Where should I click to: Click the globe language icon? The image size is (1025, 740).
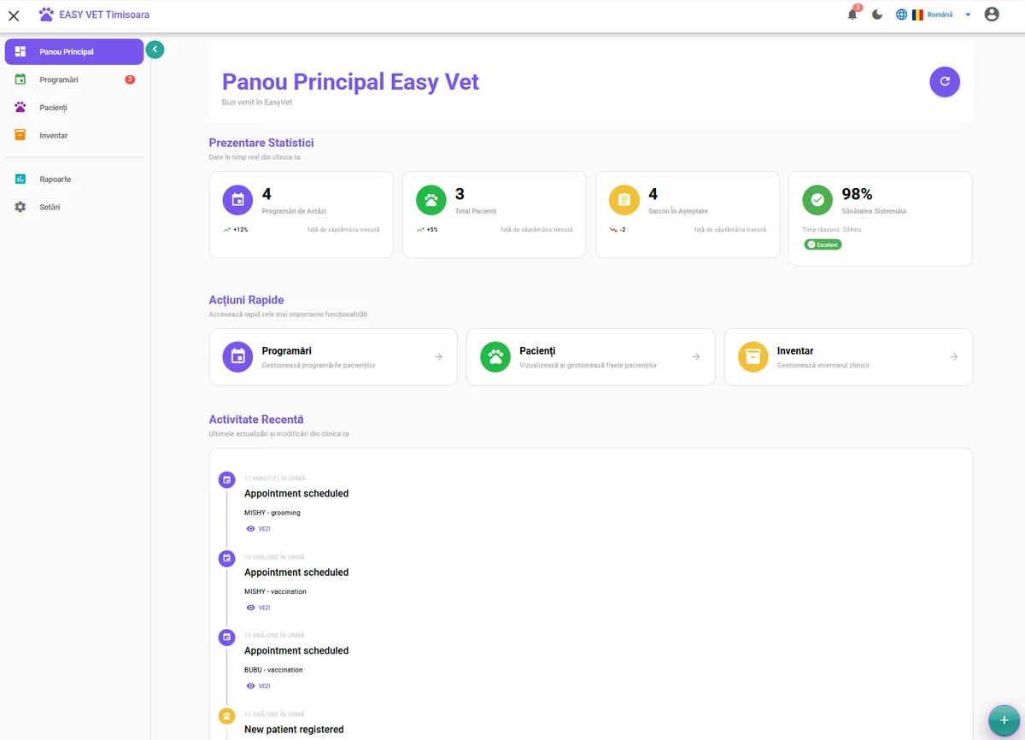coord(901,14)
